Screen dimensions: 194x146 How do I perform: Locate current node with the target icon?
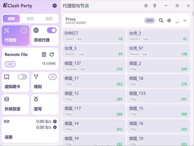coord(169,20)
